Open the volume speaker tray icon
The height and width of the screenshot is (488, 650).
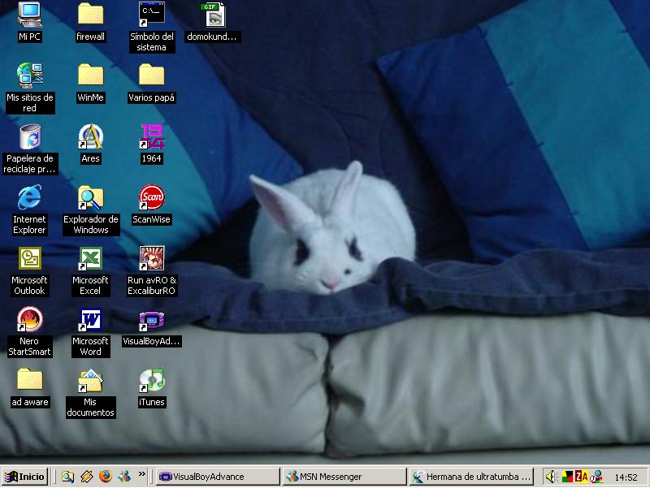[552, 477]
